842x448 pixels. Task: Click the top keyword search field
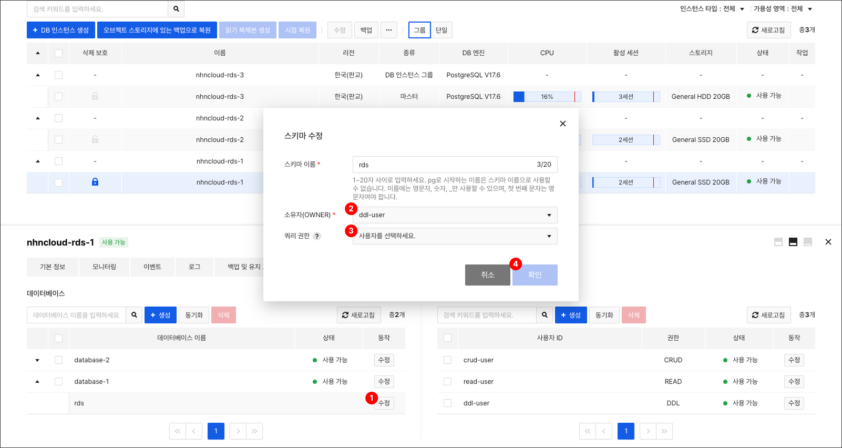coord(97,9)
